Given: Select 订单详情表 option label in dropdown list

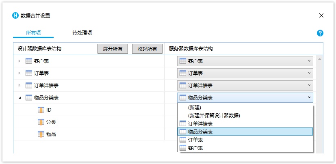Looking at the screenshot, I should [200, 124].
